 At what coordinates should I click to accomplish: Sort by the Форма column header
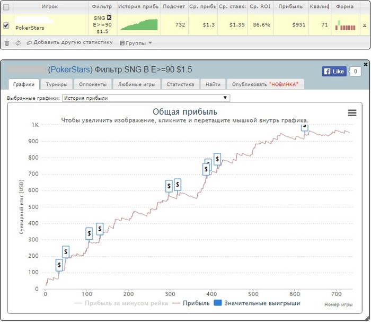click(345, 6)
